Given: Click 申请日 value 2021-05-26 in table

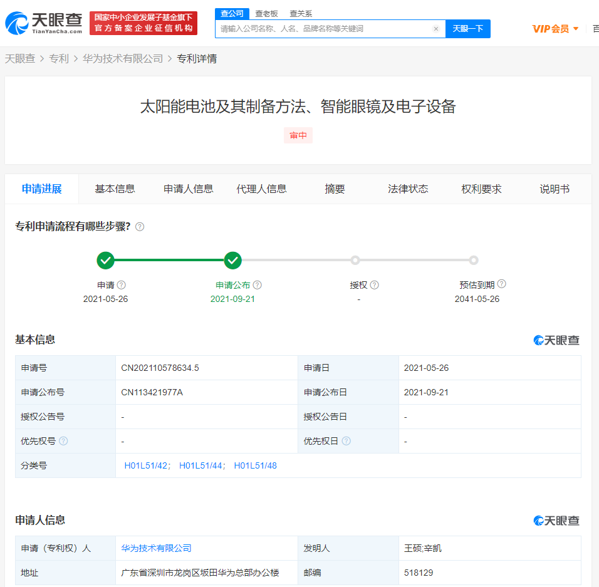Looking at the screenshot, I should [426, 368].
